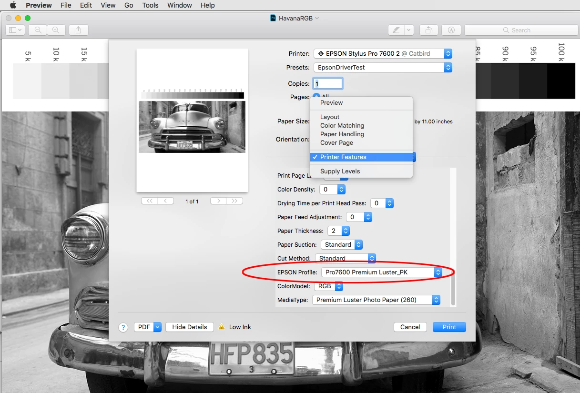The height and width of the screenshot is (393, 580).
Task: Click the Hide Details button
Action: (190, 327)
